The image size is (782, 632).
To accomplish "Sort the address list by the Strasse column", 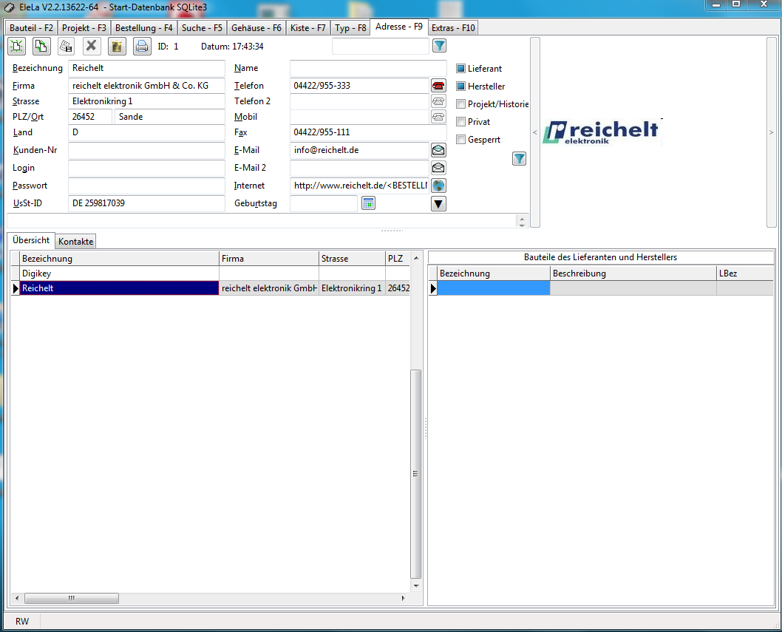I will pos(352,259).
